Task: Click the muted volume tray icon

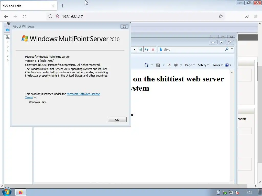Action: [x=237, y=192]
